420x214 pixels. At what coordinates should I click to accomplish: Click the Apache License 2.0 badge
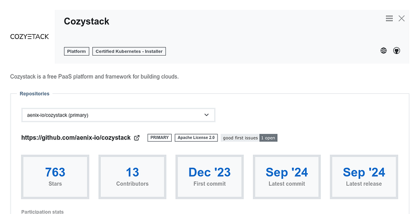point(196,137)
